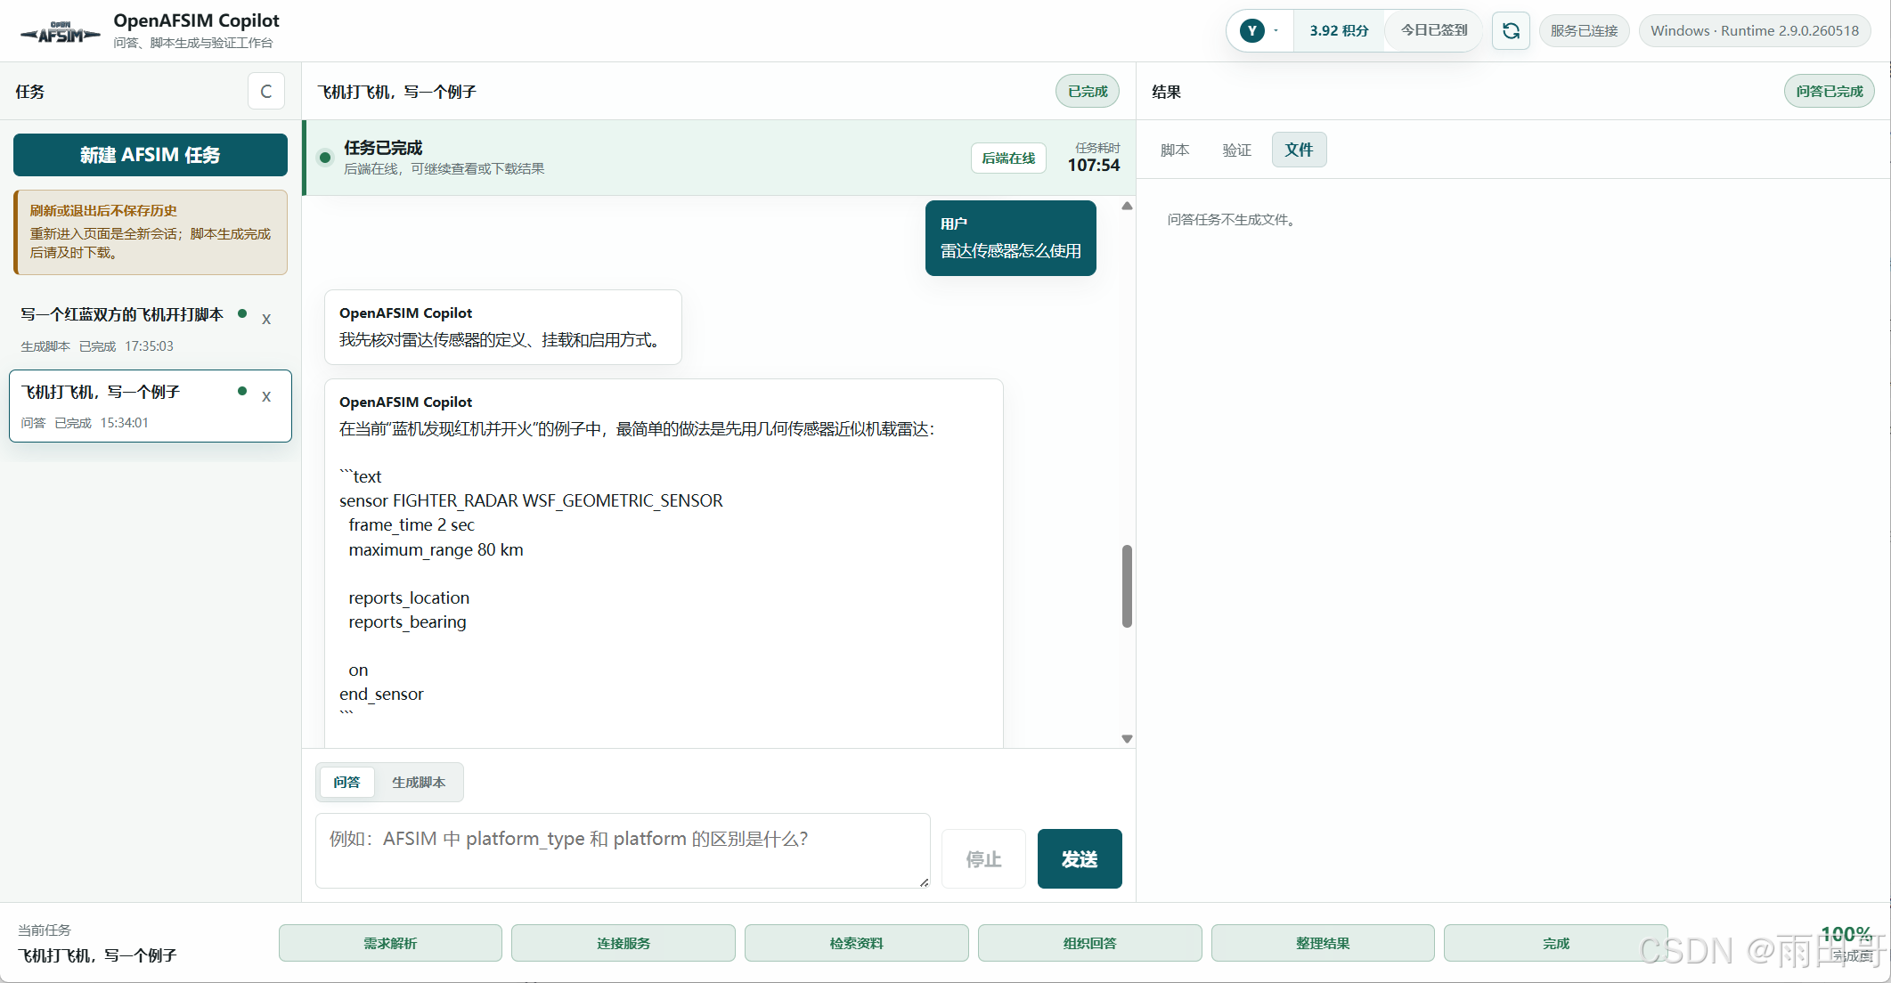The height and width of the screenshot is (983, 1891).
Task: Click the 刷新或退出后不保存历史 warning notice
Action: 151,232
